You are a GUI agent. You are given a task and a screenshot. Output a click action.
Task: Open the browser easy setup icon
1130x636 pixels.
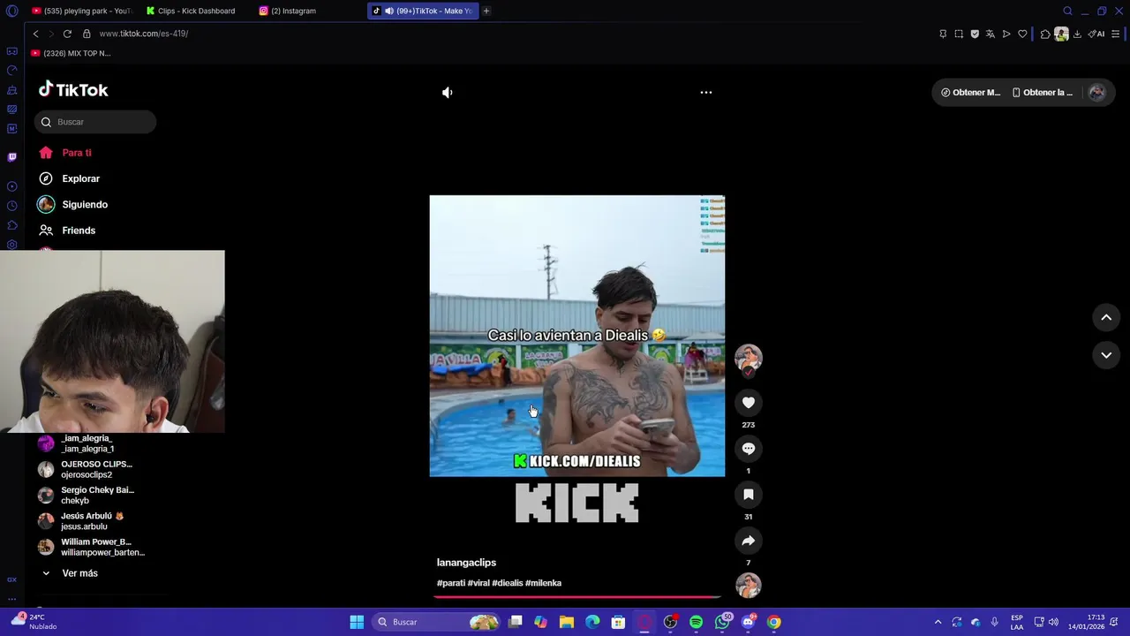click(1116, 34)
